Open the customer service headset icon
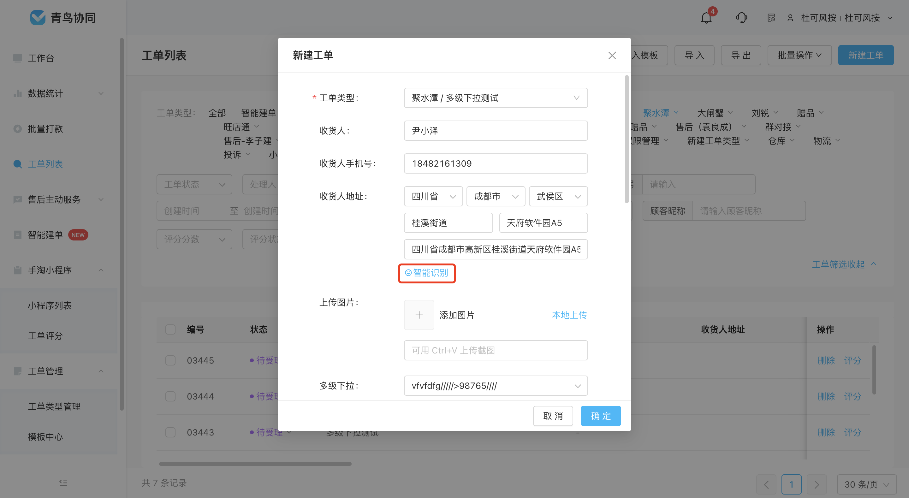 741,18
